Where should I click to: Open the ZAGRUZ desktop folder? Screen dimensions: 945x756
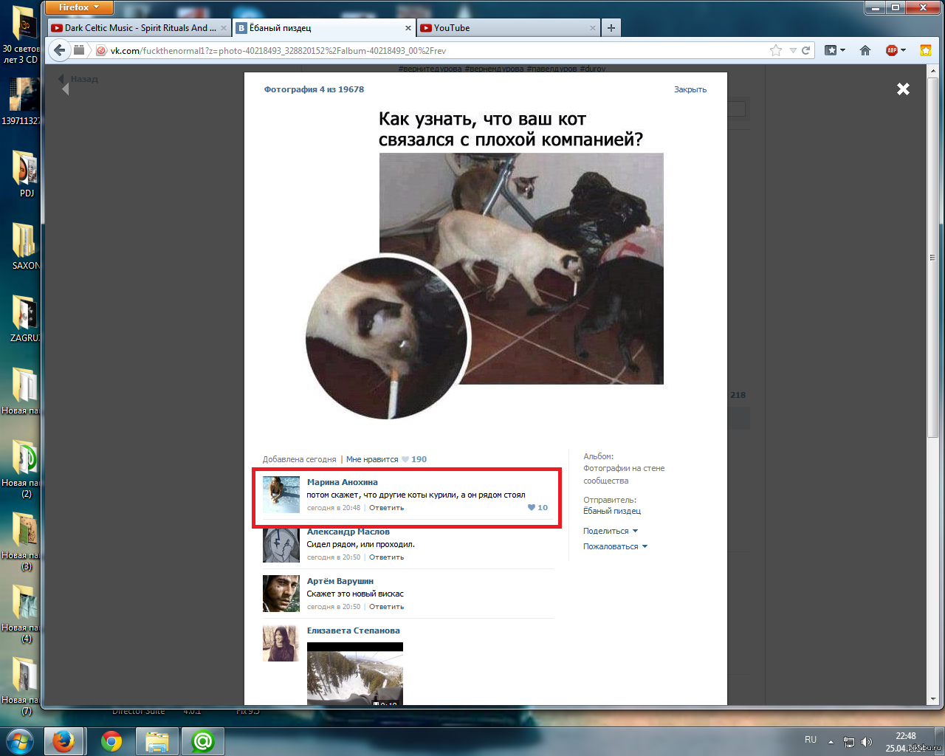[25, 318]
